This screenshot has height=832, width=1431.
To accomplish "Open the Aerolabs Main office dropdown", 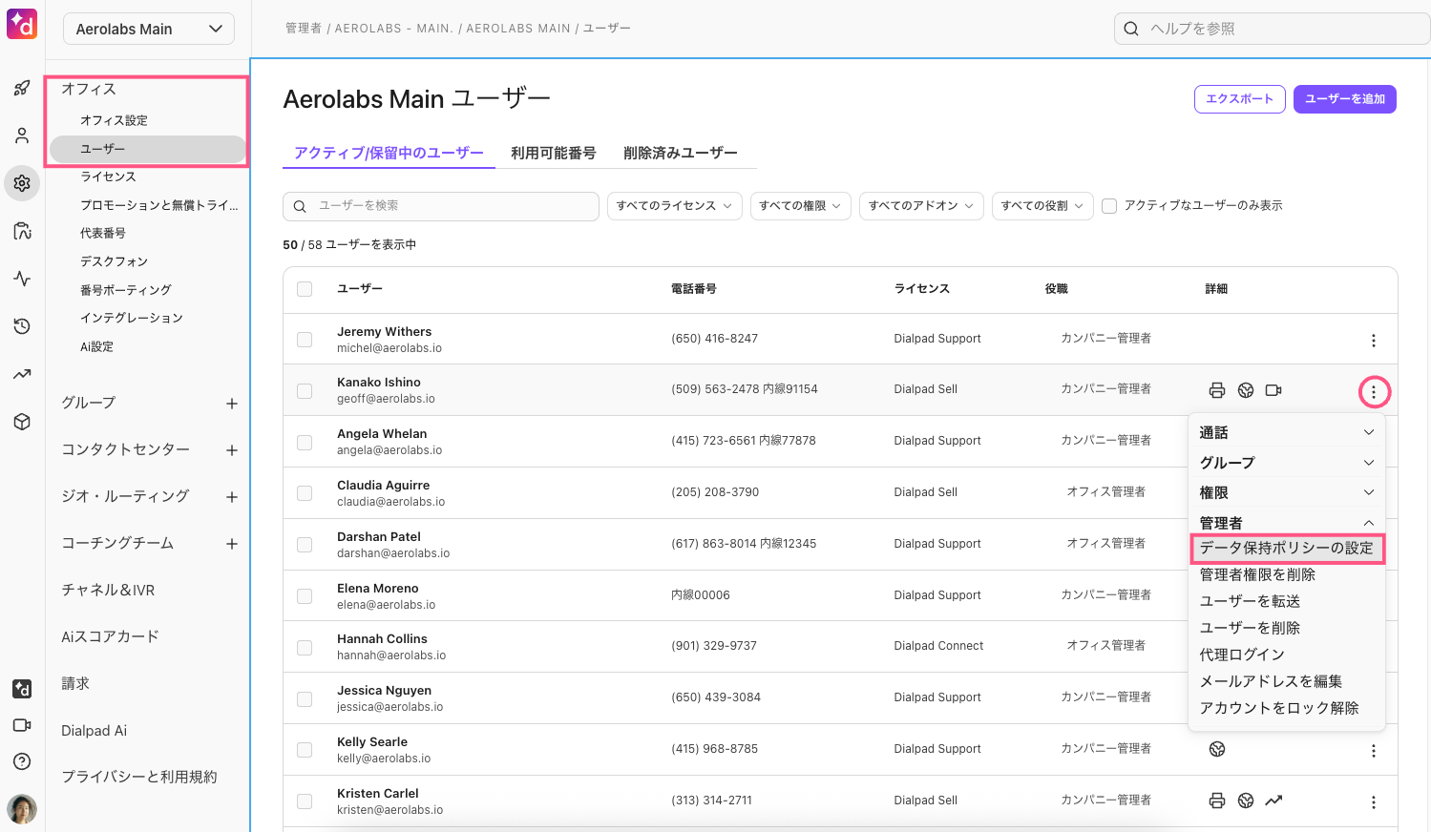I will click(x=149, y=29).
